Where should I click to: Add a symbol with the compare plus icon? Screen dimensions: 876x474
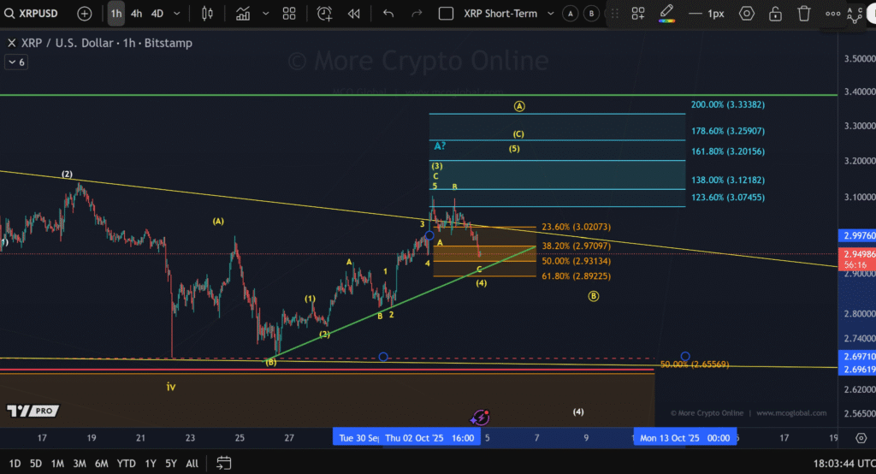tap(85, 14)
